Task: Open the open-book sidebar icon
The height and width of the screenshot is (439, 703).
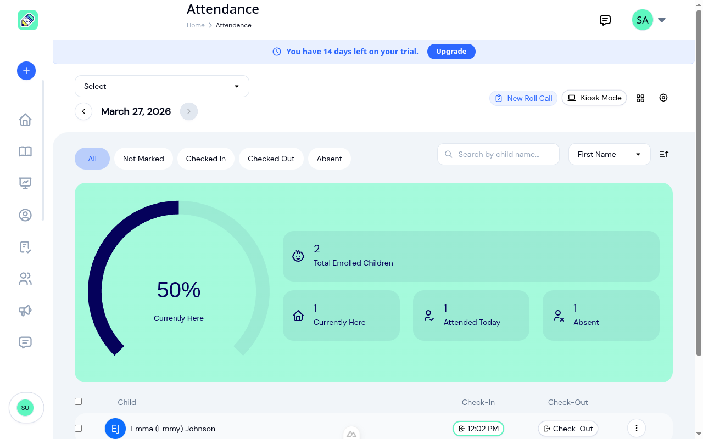Action: click(25, 151)
